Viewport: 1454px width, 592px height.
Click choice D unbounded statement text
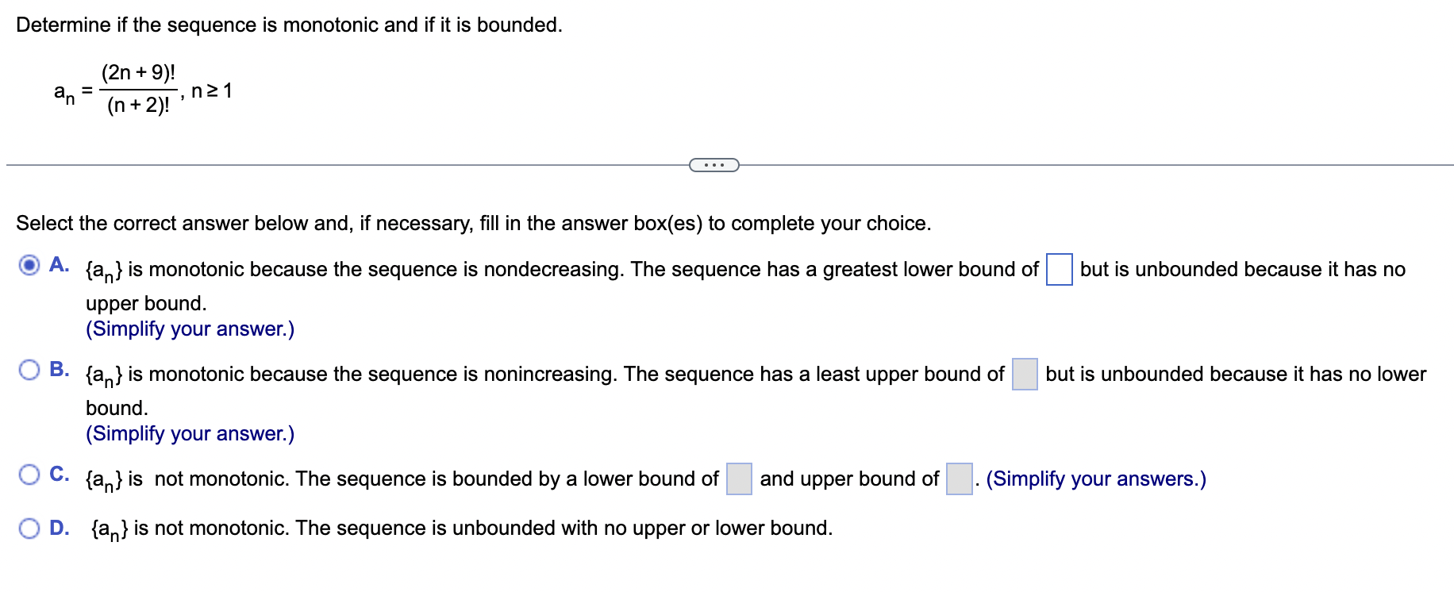pyautogui.click(x=459, y=527)
